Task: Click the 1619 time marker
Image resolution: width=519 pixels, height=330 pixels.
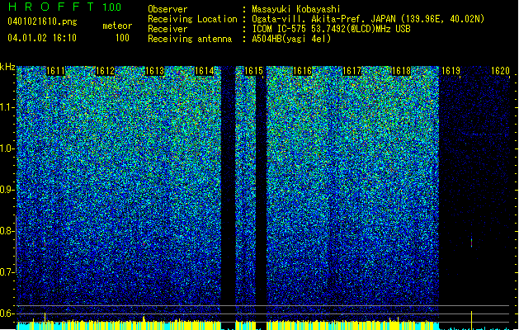Action: tap(451, 71)
